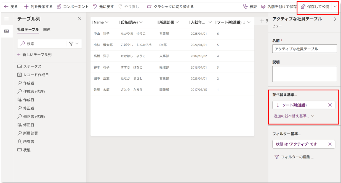The width and height of the screenshot is (341, 183).
Task: Select the Abc columns panel icon
Action: click(x=6, y=31)
